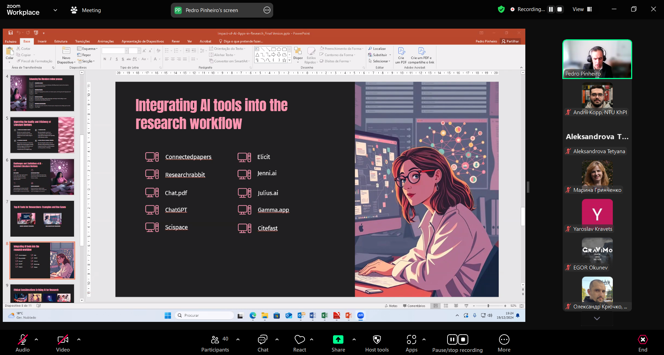664x355 pixels.
Task: Open Zoom Participants panel
Action: point(215,344)
